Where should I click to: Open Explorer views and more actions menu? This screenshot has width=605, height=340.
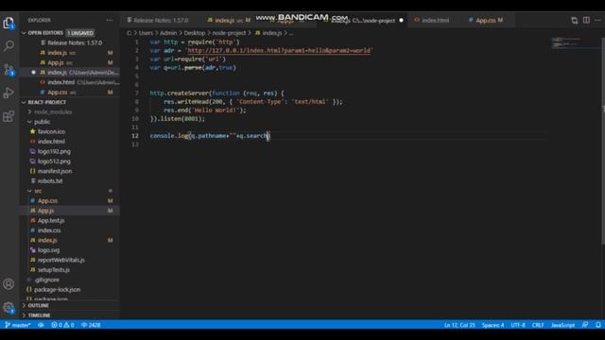pyautogui.click(x=110, y=20)
